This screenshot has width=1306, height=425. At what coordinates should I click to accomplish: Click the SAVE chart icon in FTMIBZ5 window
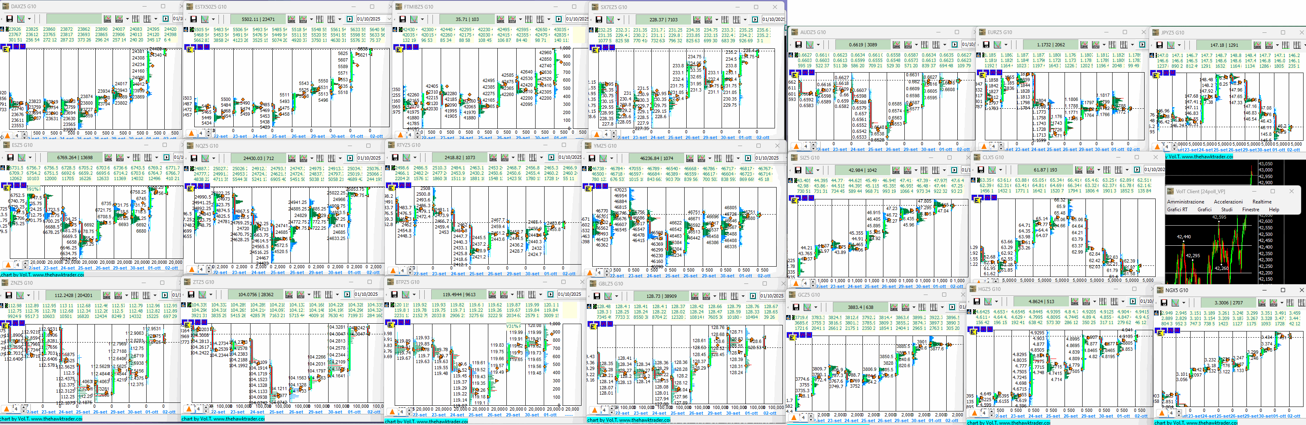coord(500,19)
